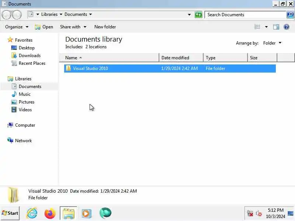Viewport: 295px width, 221px height.
Task: Click Show desktop button at taskbar end
Action: [x=291, y=214]
